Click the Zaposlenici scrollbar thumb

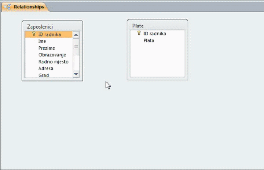[x=76, y=47]
